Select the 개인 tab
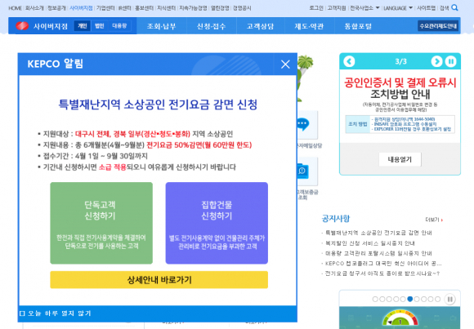 [x=83, y=26]
